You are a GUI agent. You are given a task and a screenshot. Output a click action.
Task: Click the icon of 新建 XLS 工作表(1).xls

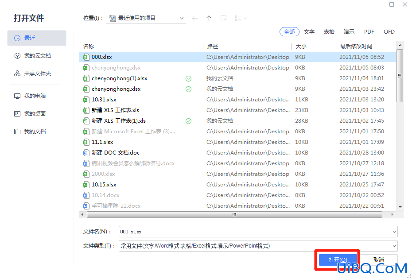86,121
